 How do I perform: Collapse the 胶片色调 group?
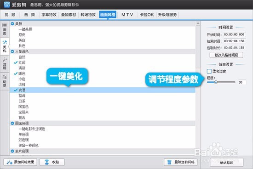click(12, 151)
